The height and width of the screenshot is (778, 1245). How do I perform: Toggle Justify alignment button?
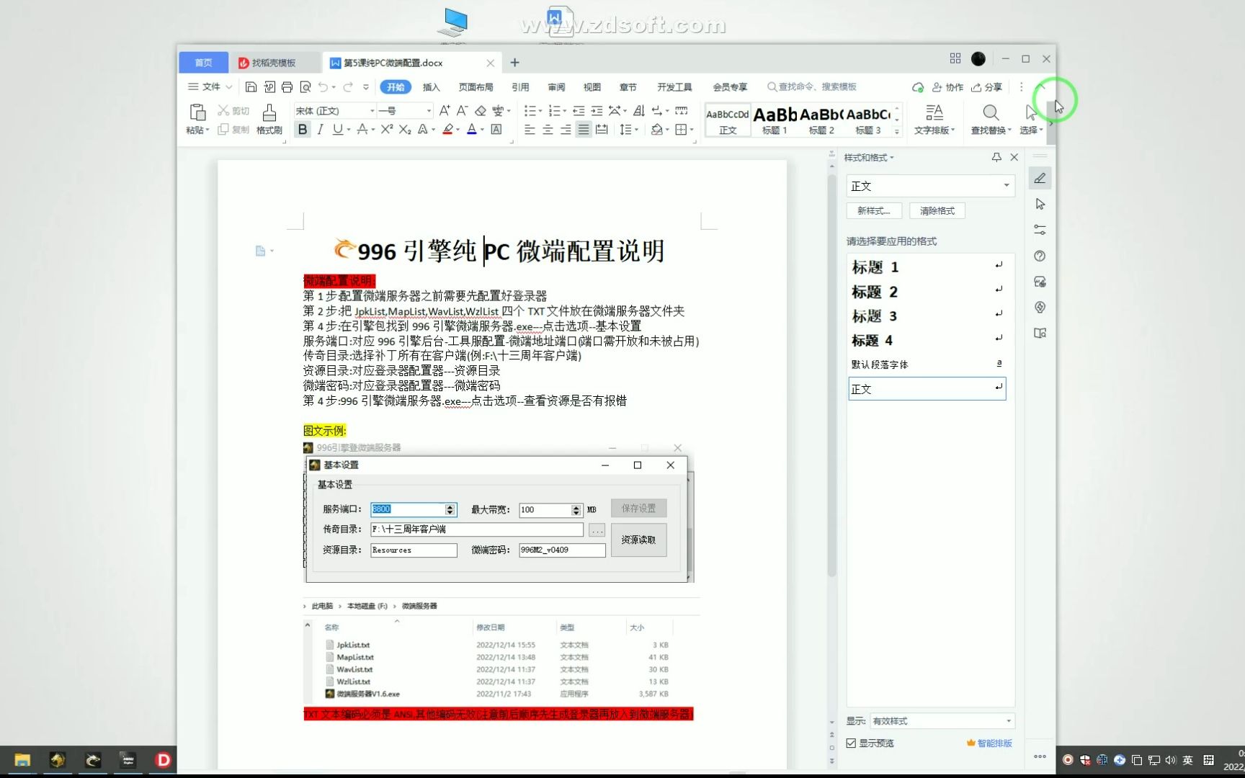(x=584, y=130)
